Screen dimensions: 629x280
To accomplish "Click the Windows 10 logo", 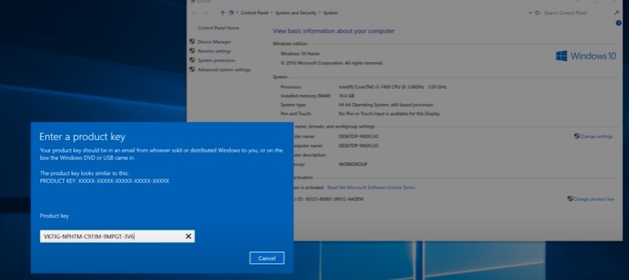I will pyautogui.click(x=586, y=56).
